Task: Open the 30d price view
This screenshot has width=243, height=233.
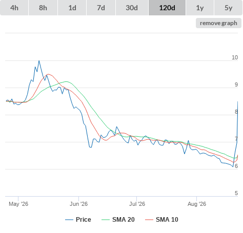Action: pyautogui.click(x=132, y=8)
